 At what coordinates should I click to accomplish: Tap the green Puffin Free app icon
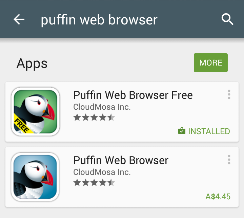point(36,111)
